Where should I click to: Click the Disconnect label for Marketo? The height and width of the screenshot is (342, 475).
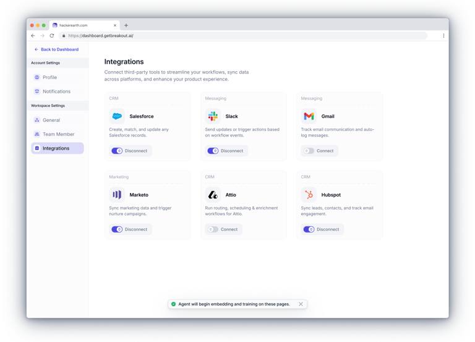click(x=136, y=229)
